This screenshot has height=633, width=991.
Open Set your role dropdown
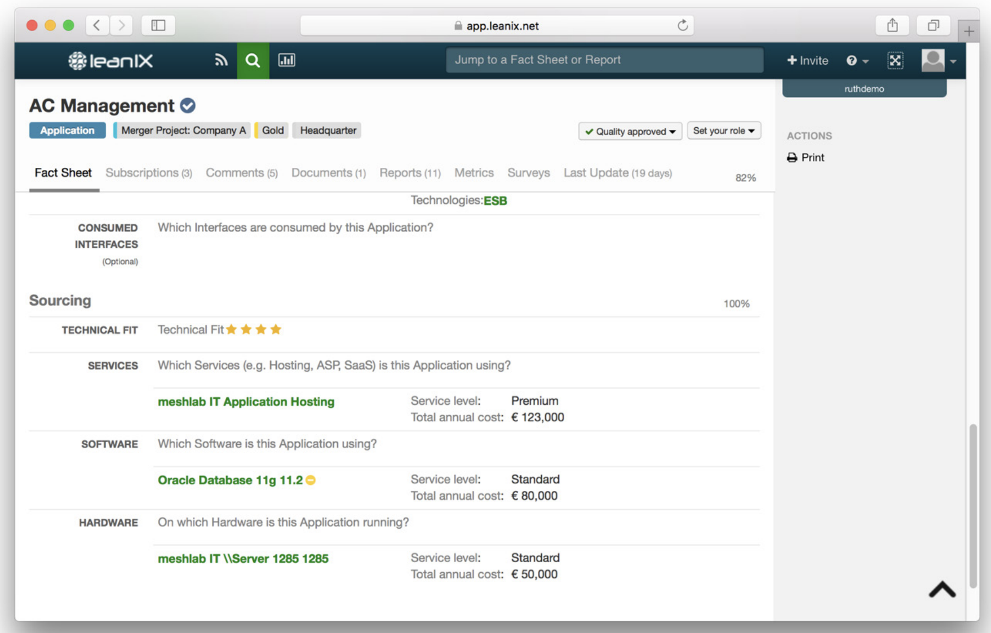724,131
